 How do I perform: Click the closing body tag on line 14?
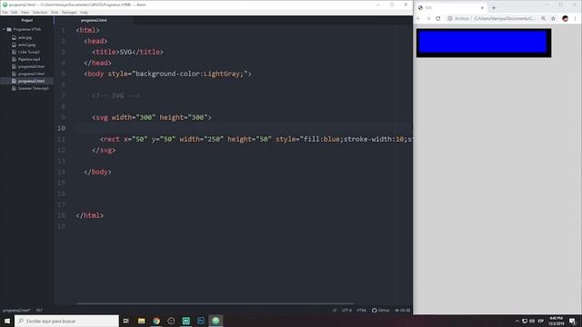97,172
